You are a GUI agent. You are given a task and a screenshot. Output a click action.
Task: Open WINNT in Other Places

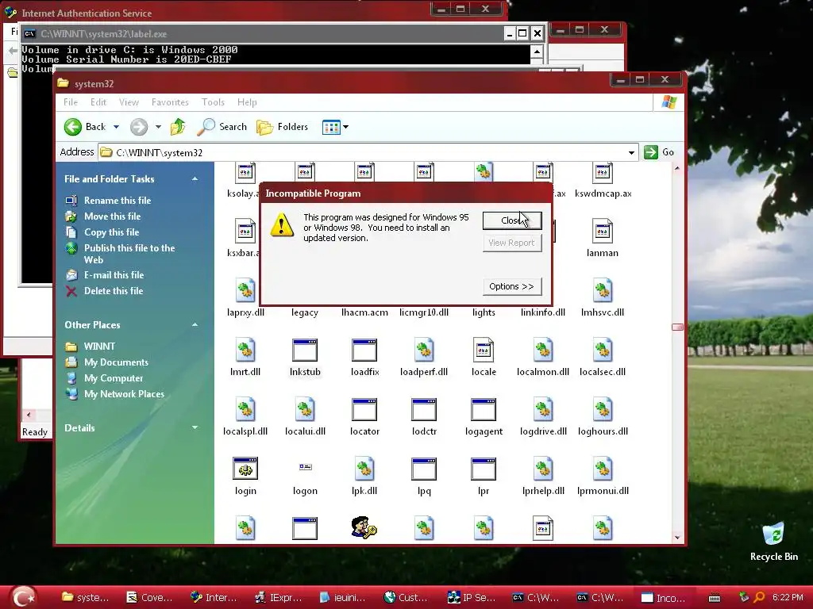(x=99, y=347)
